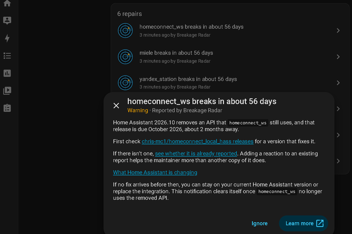Viewport: 352px width, 234px height.
Task: Click the radar icon beside miele repair
Action: [x=125, y=57]
